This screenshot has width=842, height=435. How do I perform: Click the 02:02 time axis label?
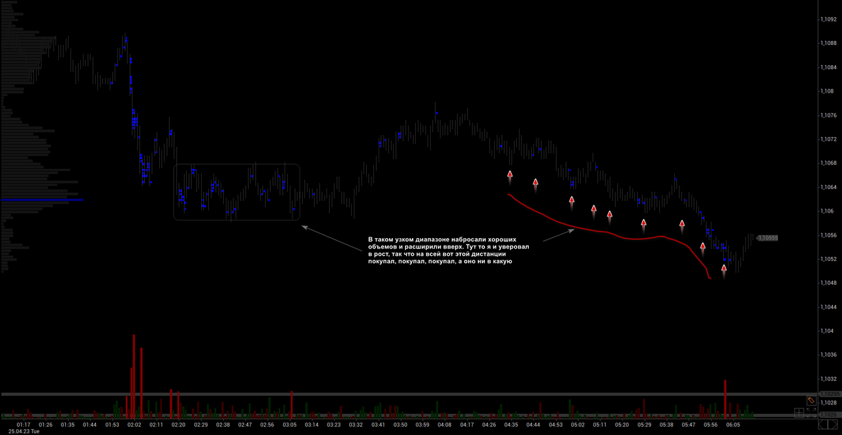coord(134,425)
